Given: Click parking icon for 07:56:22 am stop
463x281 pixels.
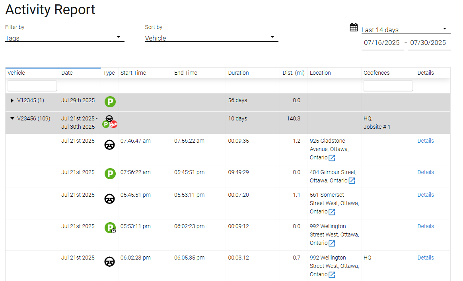Looking at the screenshot, I should click(110, 174).
